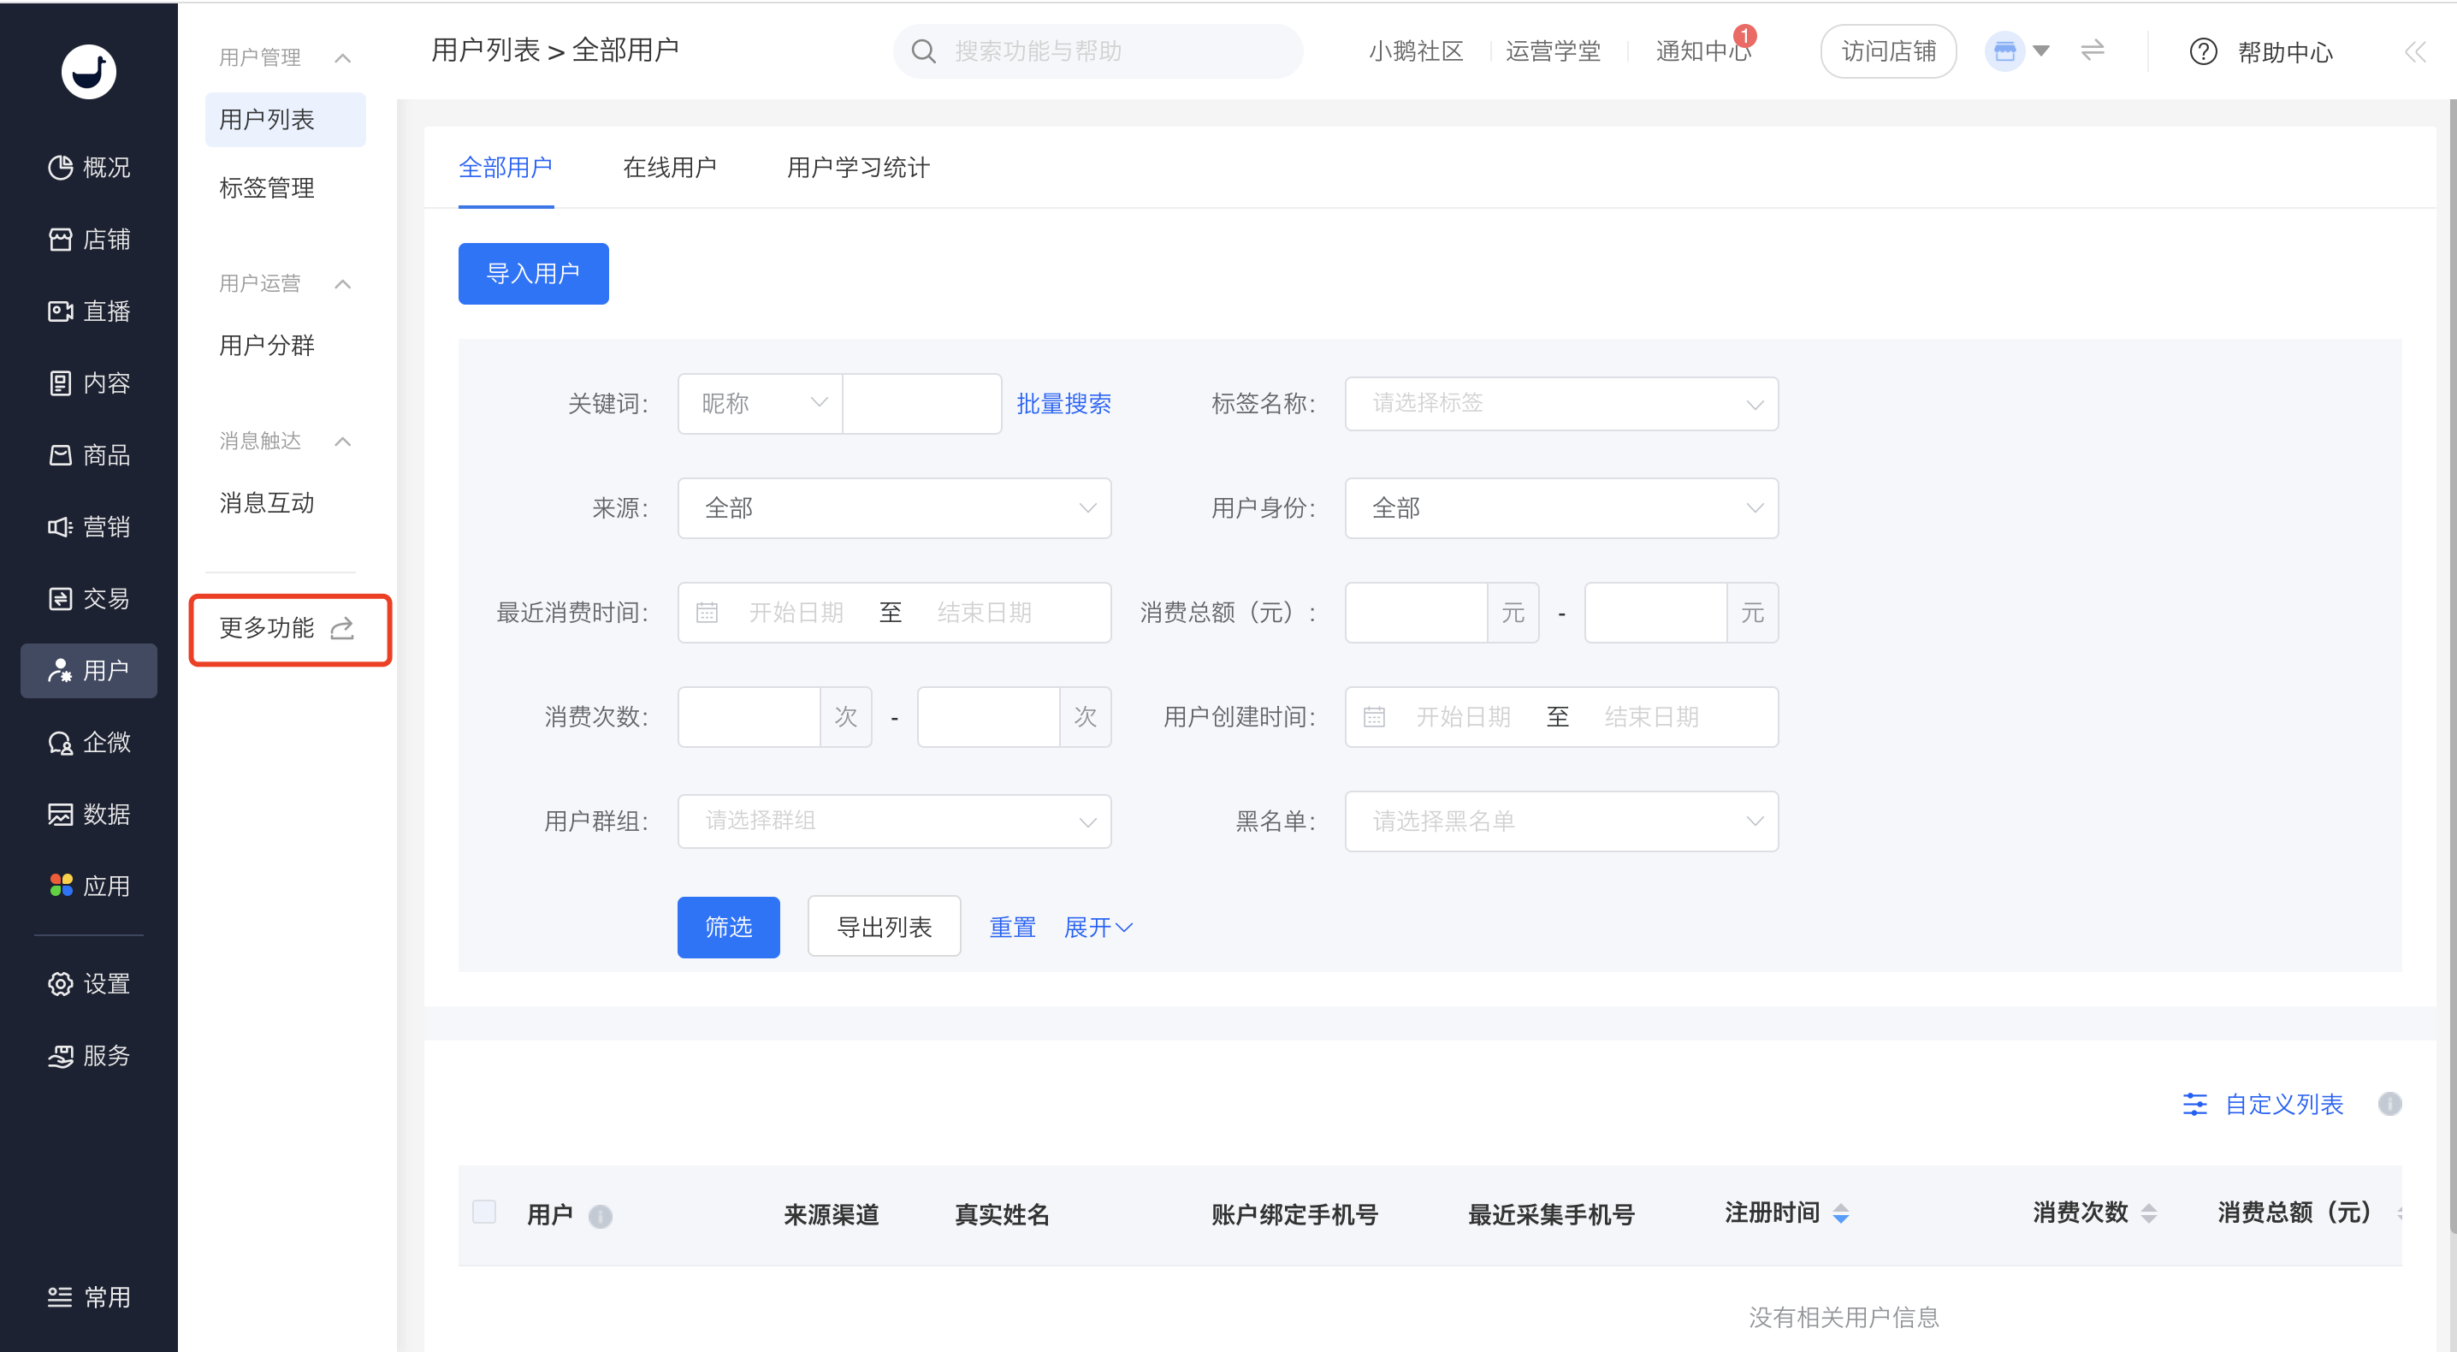Open the 来源 source dropdown
Viewport: 2457px width, 1352px height.
895,507
